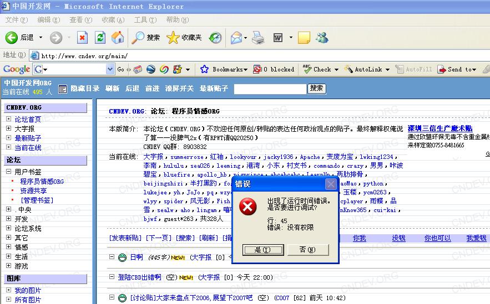
Task: Toggle the 滚屏开关 scroll switch
Action: 179,89
